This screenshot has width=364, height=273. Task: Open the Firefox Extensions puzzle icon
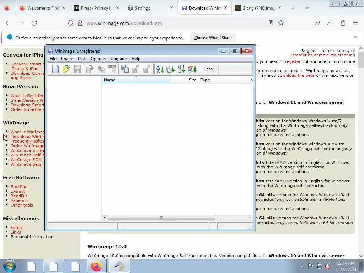point(343,23)
